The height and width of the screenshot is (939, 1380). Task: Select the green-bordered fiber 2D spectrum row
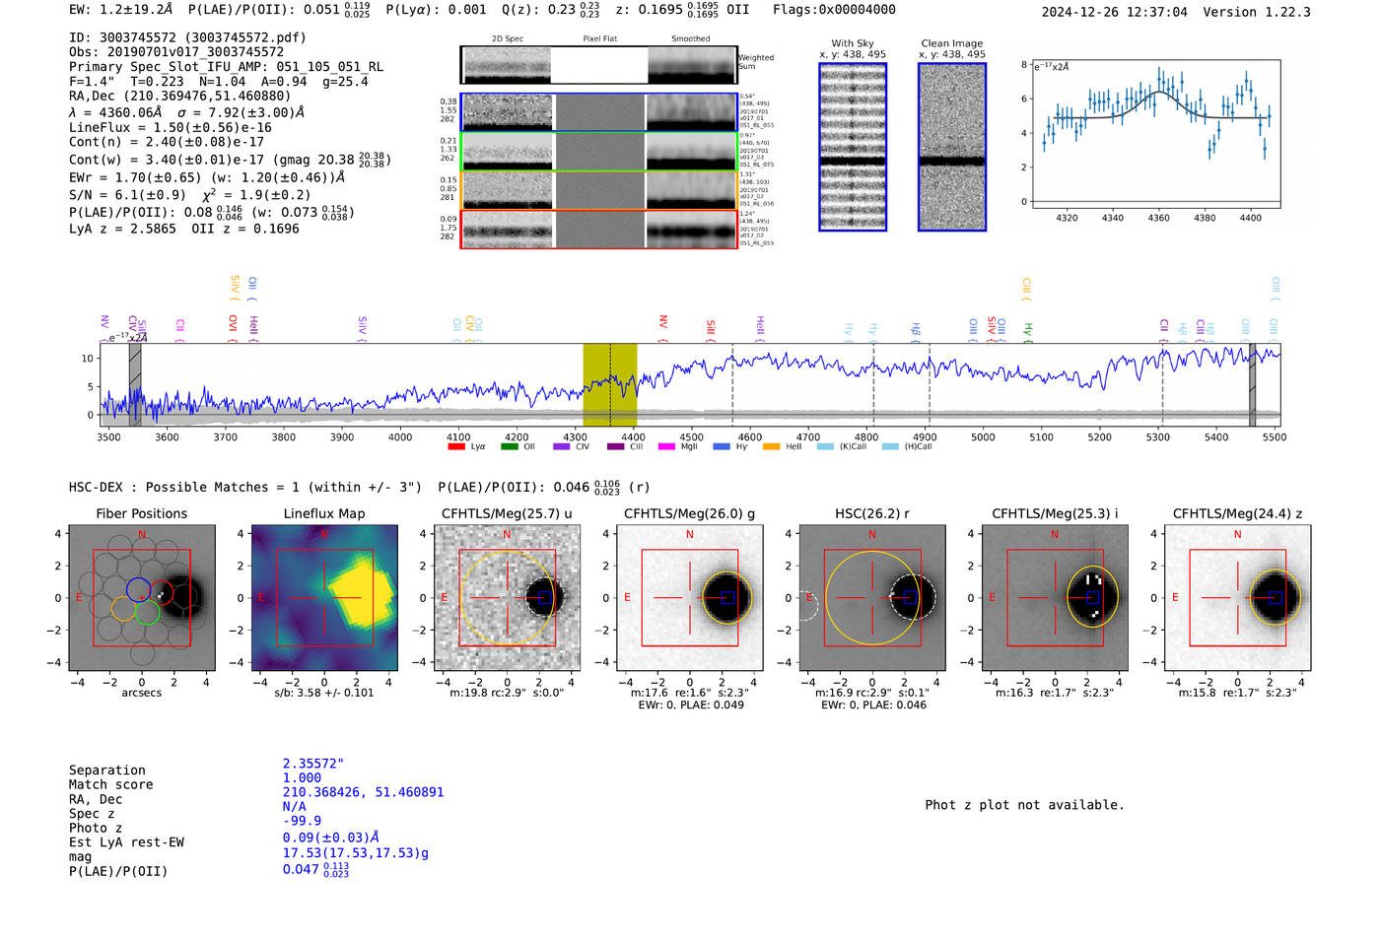point(599,152)
